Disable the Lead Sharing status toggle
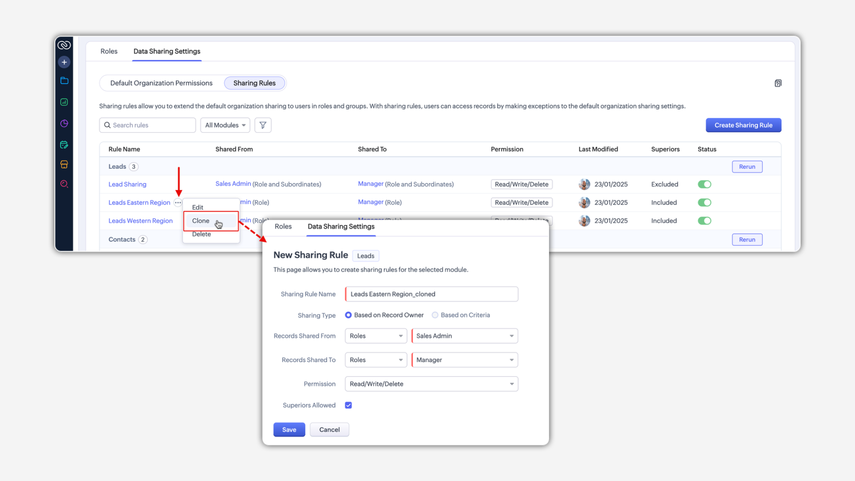 click(x=704, y=184)
